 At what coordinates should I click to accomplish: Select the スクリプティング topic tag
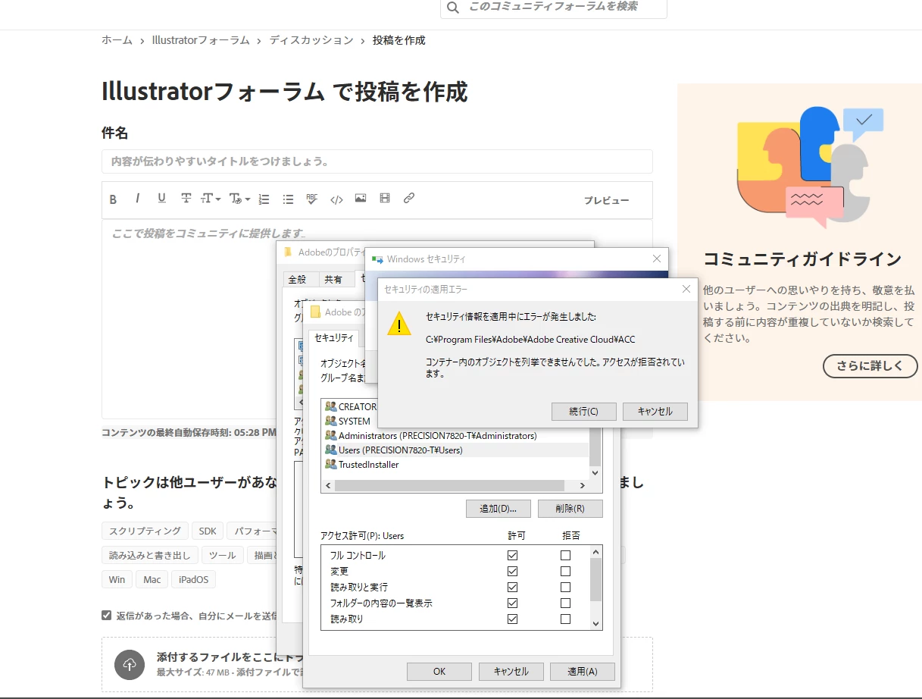pos(145,531)
